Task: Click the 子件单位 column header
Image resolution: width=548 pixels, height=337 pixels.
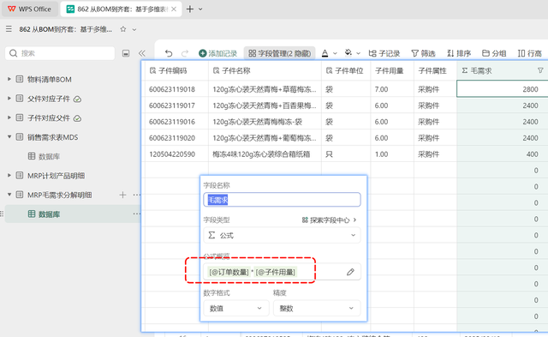Action: coord(346,70)
